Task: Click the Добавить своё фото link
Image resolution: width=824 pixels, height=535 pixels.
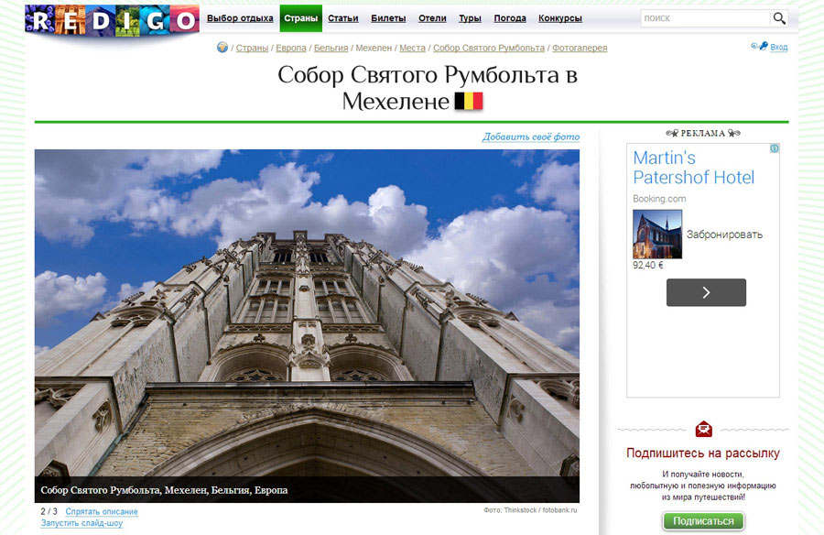Action: [x=531, y=137]
